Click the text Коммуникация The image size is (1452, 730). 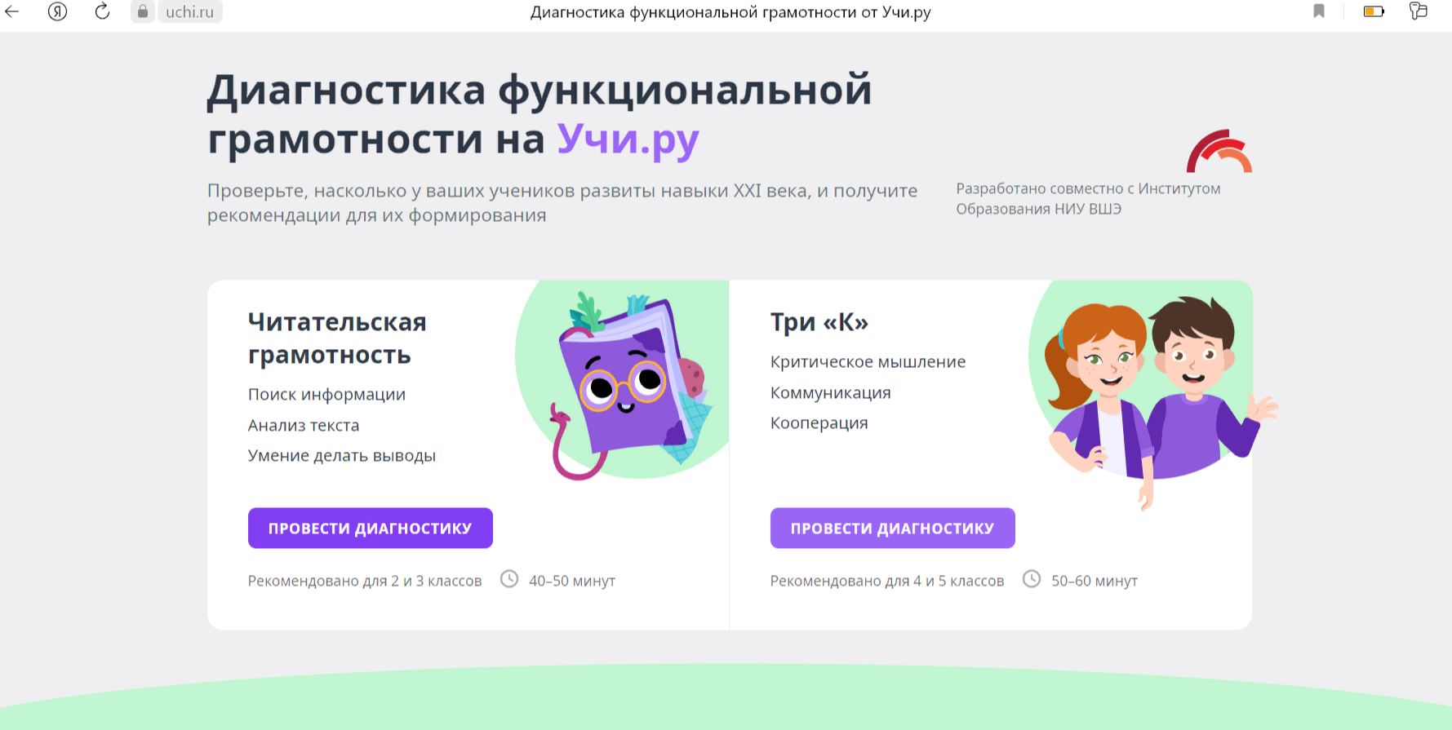coord(831,392)
